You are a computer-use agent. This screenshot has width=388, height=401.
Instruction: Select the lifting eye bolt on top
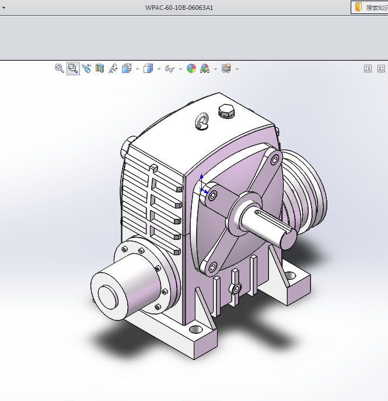pyautogui.click(x=202, y=122)
